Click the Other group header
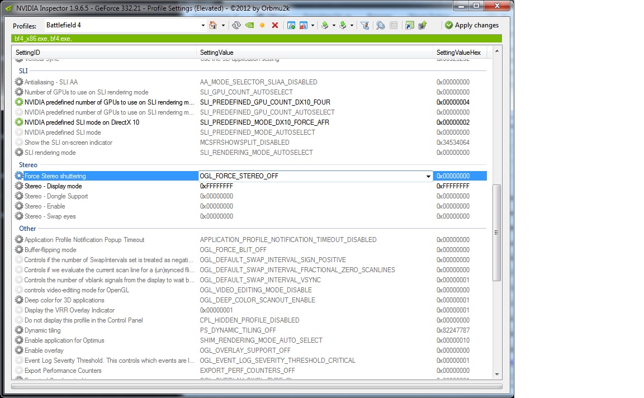Image resolution: width=644 pixels, height=398 pixels. click(x=27, y=229)
